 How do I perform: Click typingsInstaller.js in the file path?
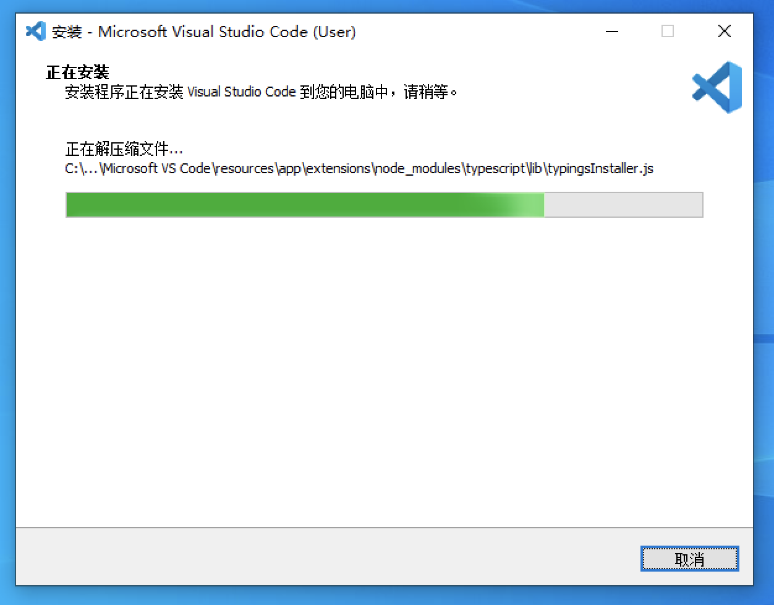click(600, 168)
